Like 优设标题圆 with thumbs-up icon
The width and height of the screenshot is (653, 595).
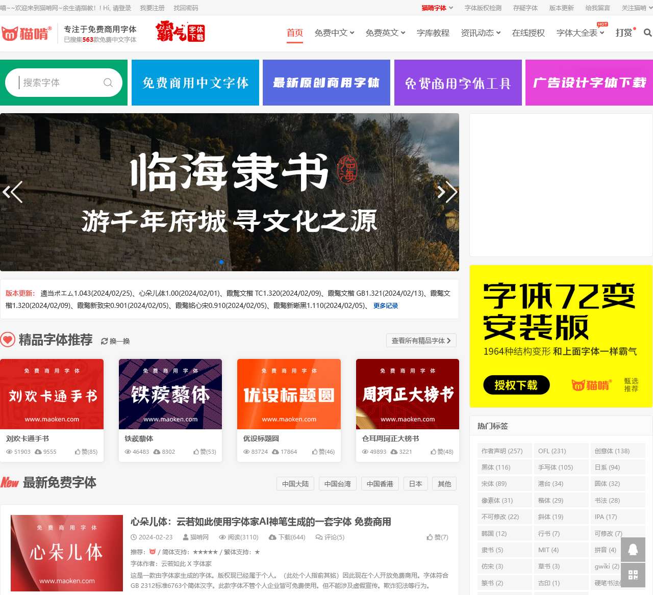(x=315, y=452)
